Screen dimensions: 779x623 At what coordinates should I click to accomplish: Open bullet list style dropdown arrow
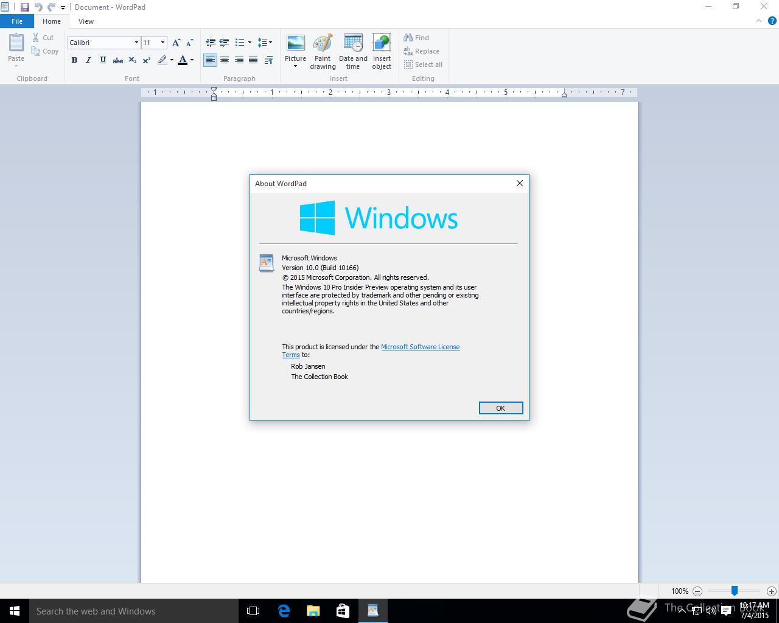click(250, 43)
